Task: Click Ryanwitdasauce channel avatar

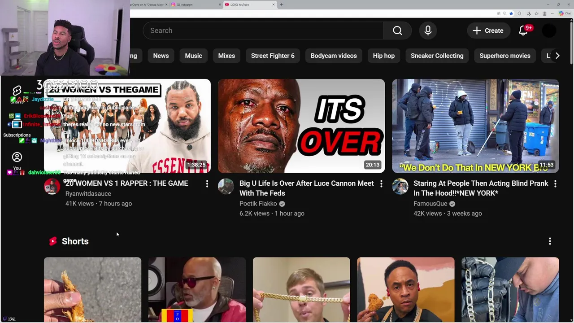Action: point(52,186)
